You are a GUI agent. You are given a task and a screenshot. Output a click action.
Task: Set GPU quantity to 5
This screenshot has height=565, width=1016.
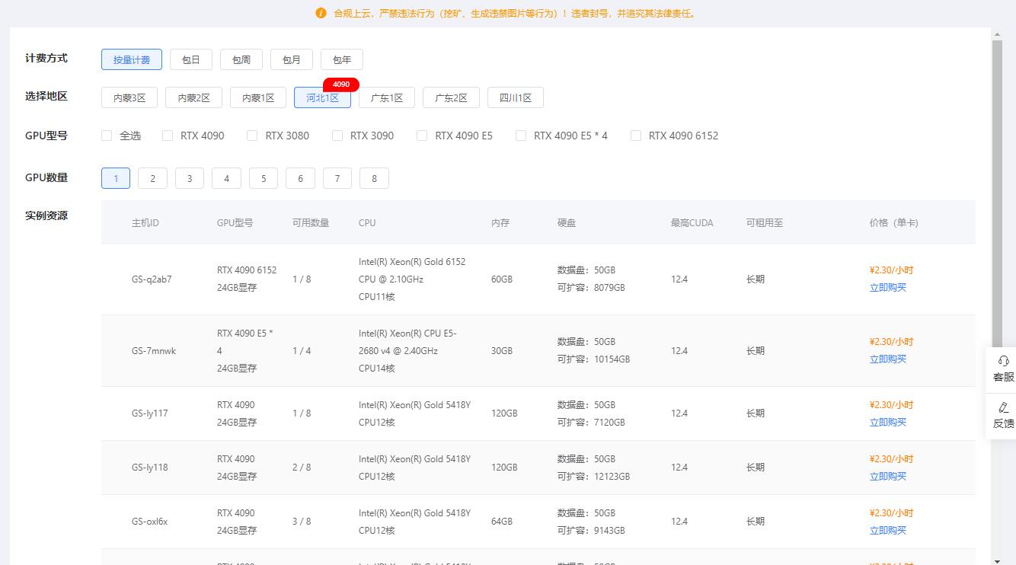tap(264, 178)
